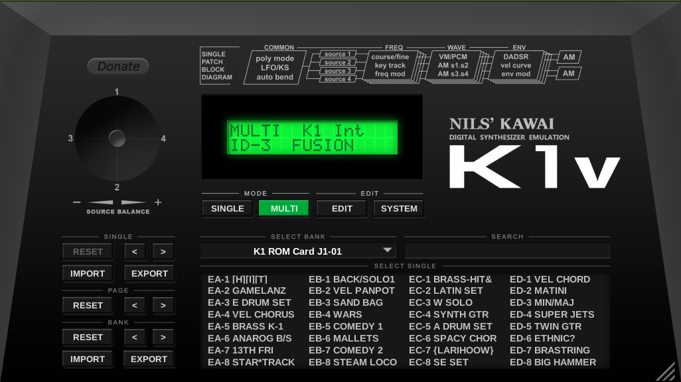The height and width of the screenshot is (382, 681).
Task: Select patch EA-4 VEL CHORUS
Action: point(251,314)
